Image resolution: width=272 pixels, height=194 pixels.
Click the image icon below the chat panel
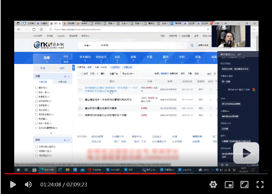pyautogui.click(x=227, y=165)
